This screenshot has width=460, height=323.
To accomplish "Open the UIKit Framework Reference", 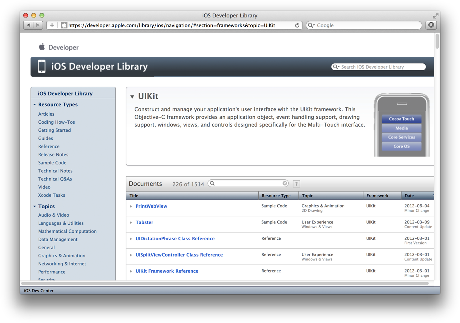I will (x=167, y=271).
